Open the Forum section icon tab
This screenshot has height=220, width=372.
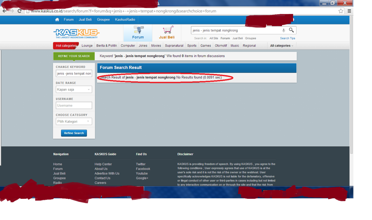point(138,33)
